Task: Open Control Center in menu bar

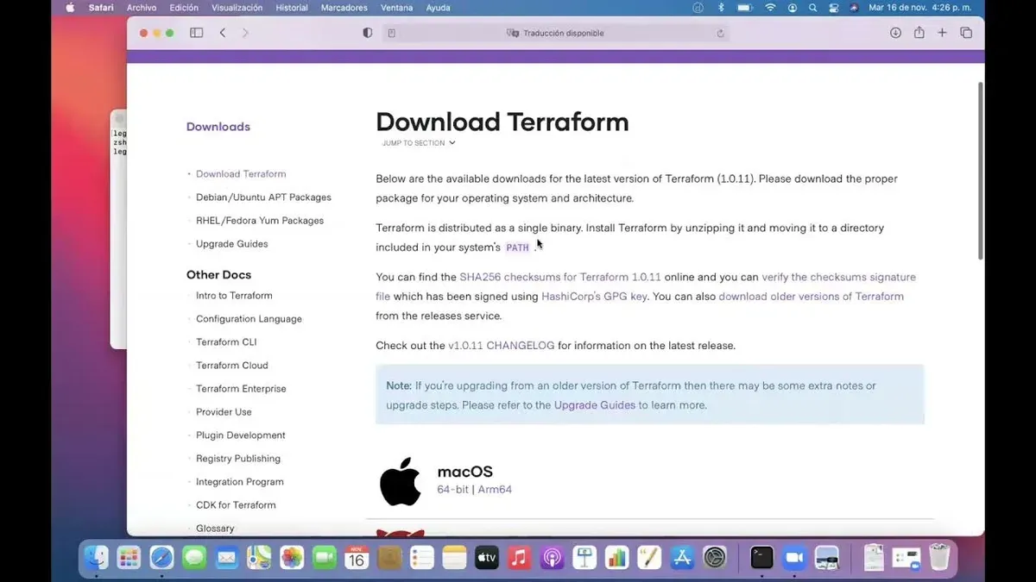Action: pyautogui.click(x=833, y=8)
